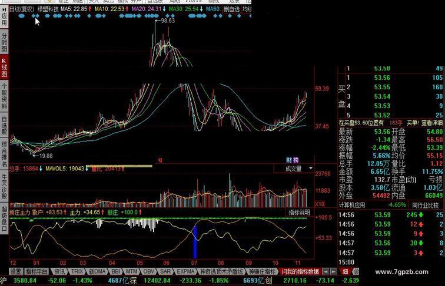Click the 新庄主力 indicator name
Viewport: 445px width, 286px height.
tap(20, 212)
